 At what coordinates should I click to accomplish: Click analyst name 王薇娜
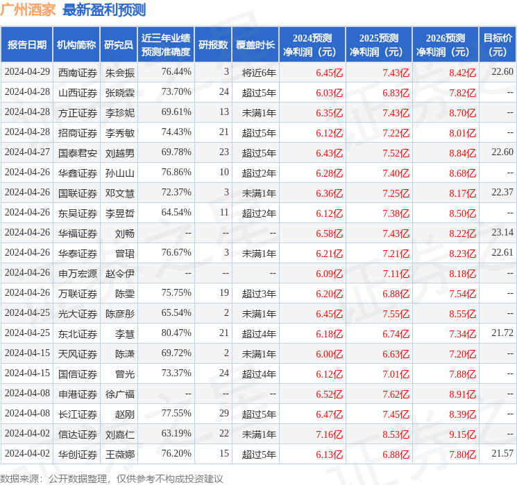pos(120,455)
